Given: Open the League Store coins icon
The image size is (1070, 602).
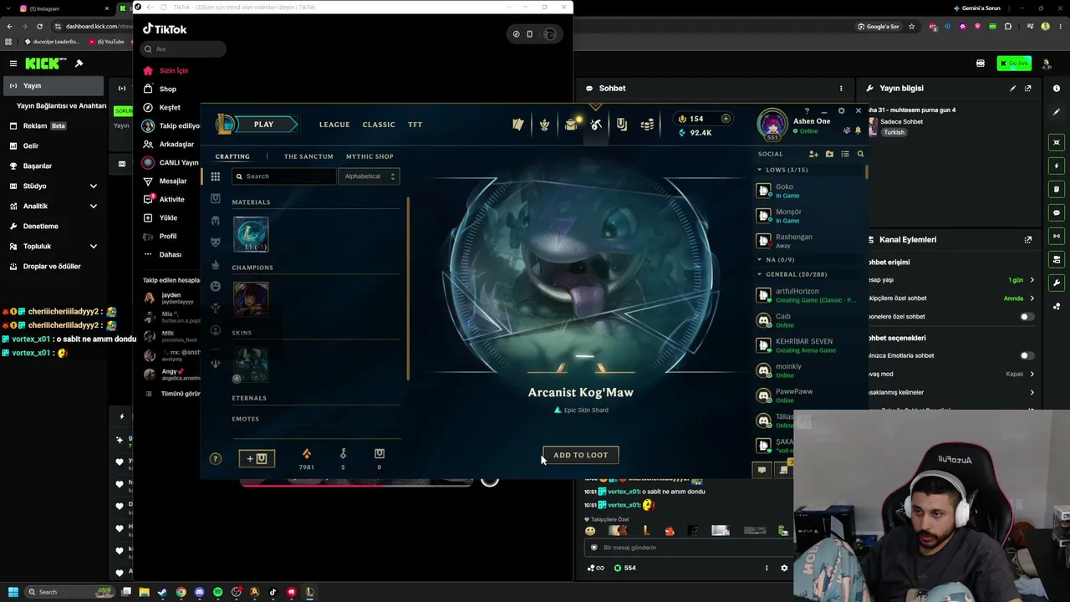Looking at the screenshot, I should [x=647, y=125].
